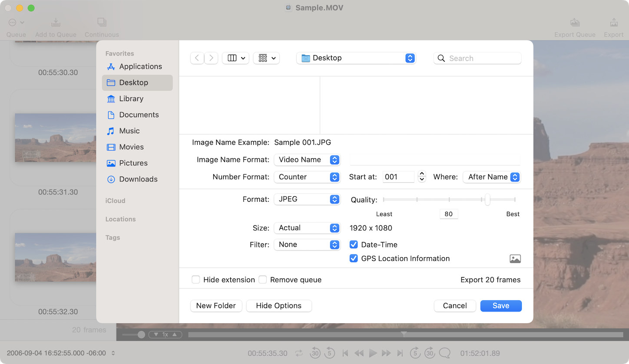Screen dimensions: 629x364
Task: Click Hide Options button
Action: pos(279,306)
